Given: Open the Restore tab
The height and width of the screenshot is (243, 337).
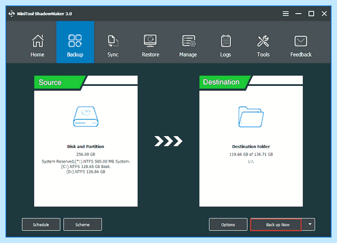Looking at the screenshot, I should click(x=151, y=42).
